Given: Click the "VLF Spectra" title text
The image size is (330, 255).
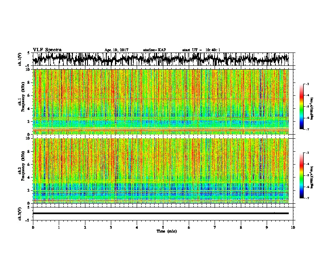Looking at the screenshot, I should point(47,50).
